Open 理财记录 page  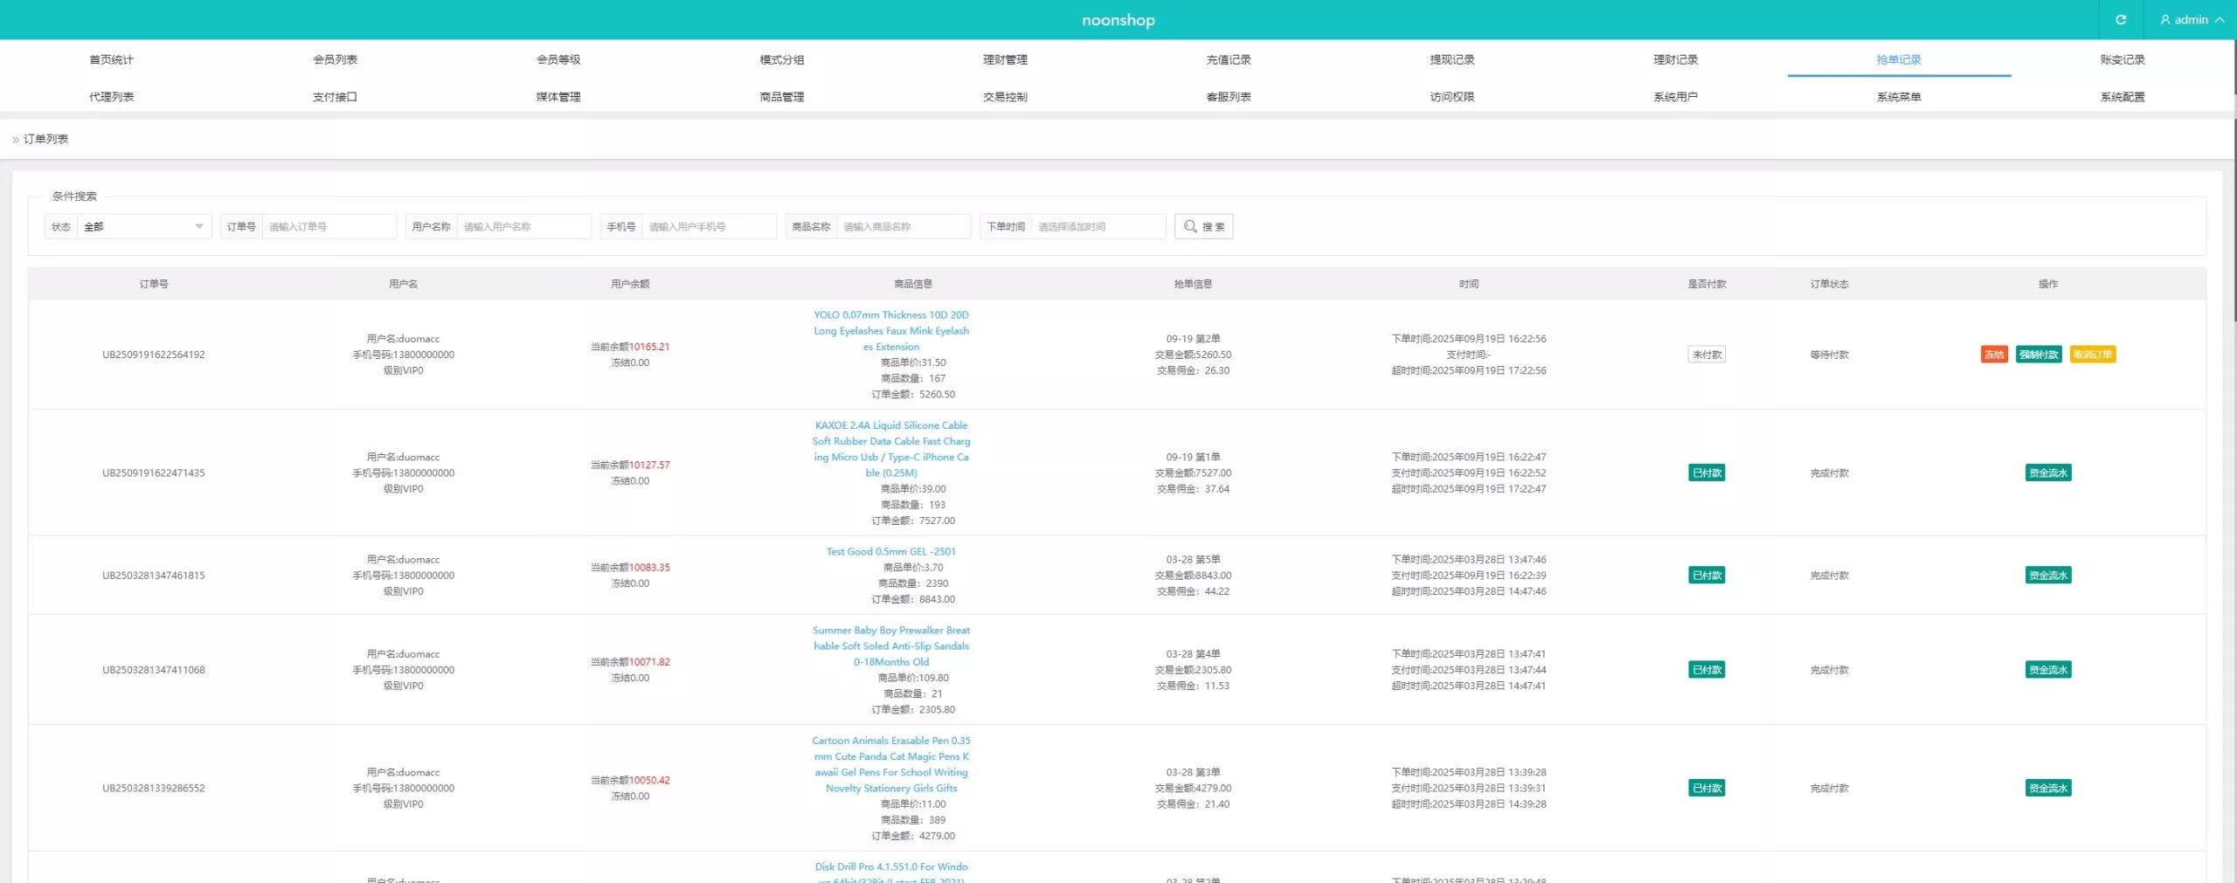point(1675,59)
